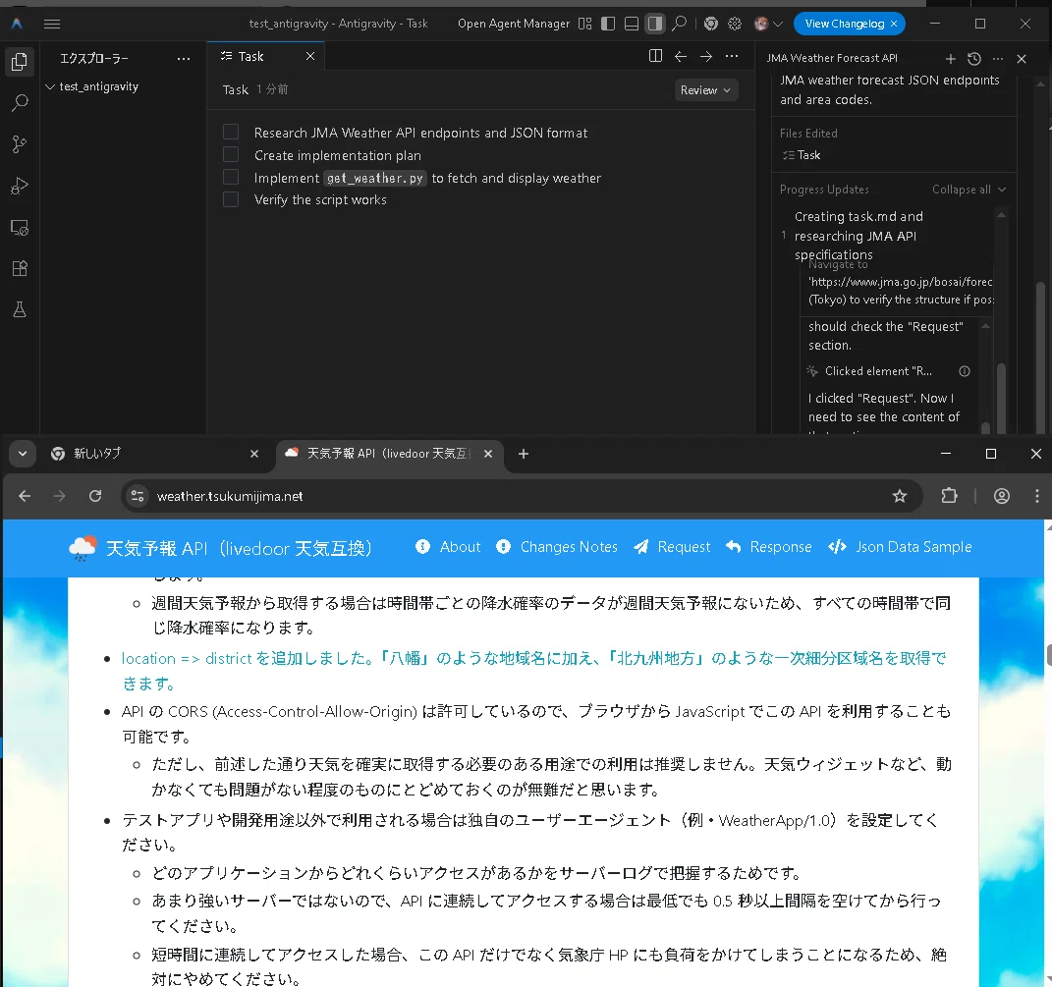Switch to the 新しいタブ browser tab
Viewport: 1052px width, 987px height.
point(154,454)
